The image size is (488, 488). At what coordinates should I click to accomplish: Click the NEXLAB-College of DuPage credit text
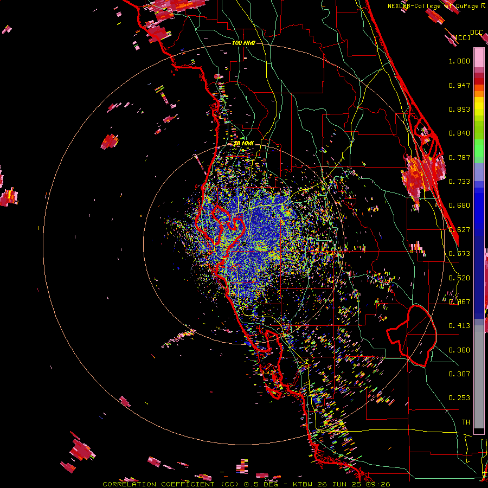tap(436, 6)
